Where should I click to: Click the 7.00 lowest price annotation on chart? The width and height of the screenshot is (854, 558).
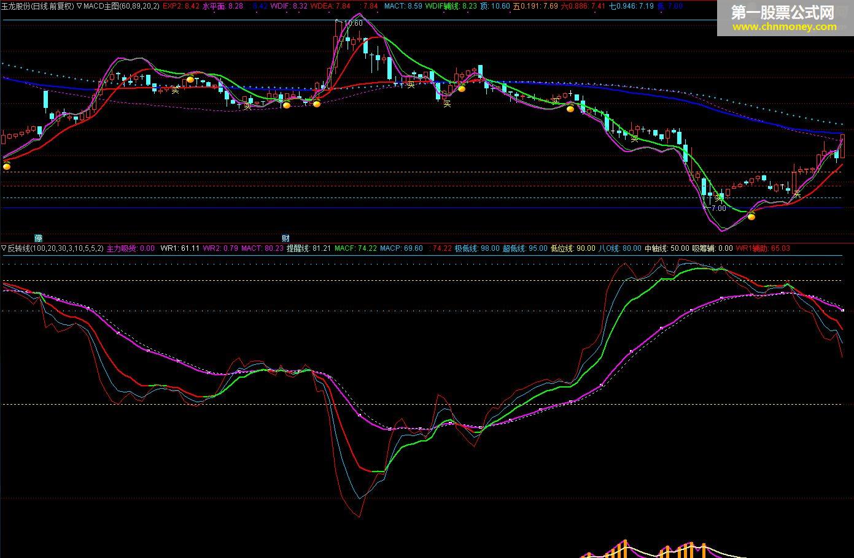point(718,208)
